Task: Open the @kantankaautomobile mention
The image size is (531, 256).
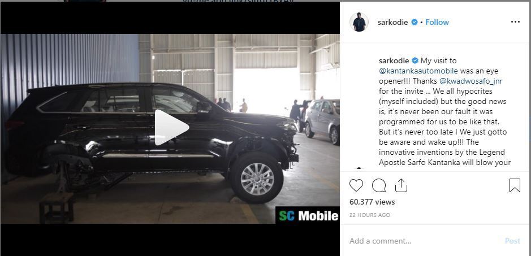Action: pyautogui.click(x=418, y=71)
